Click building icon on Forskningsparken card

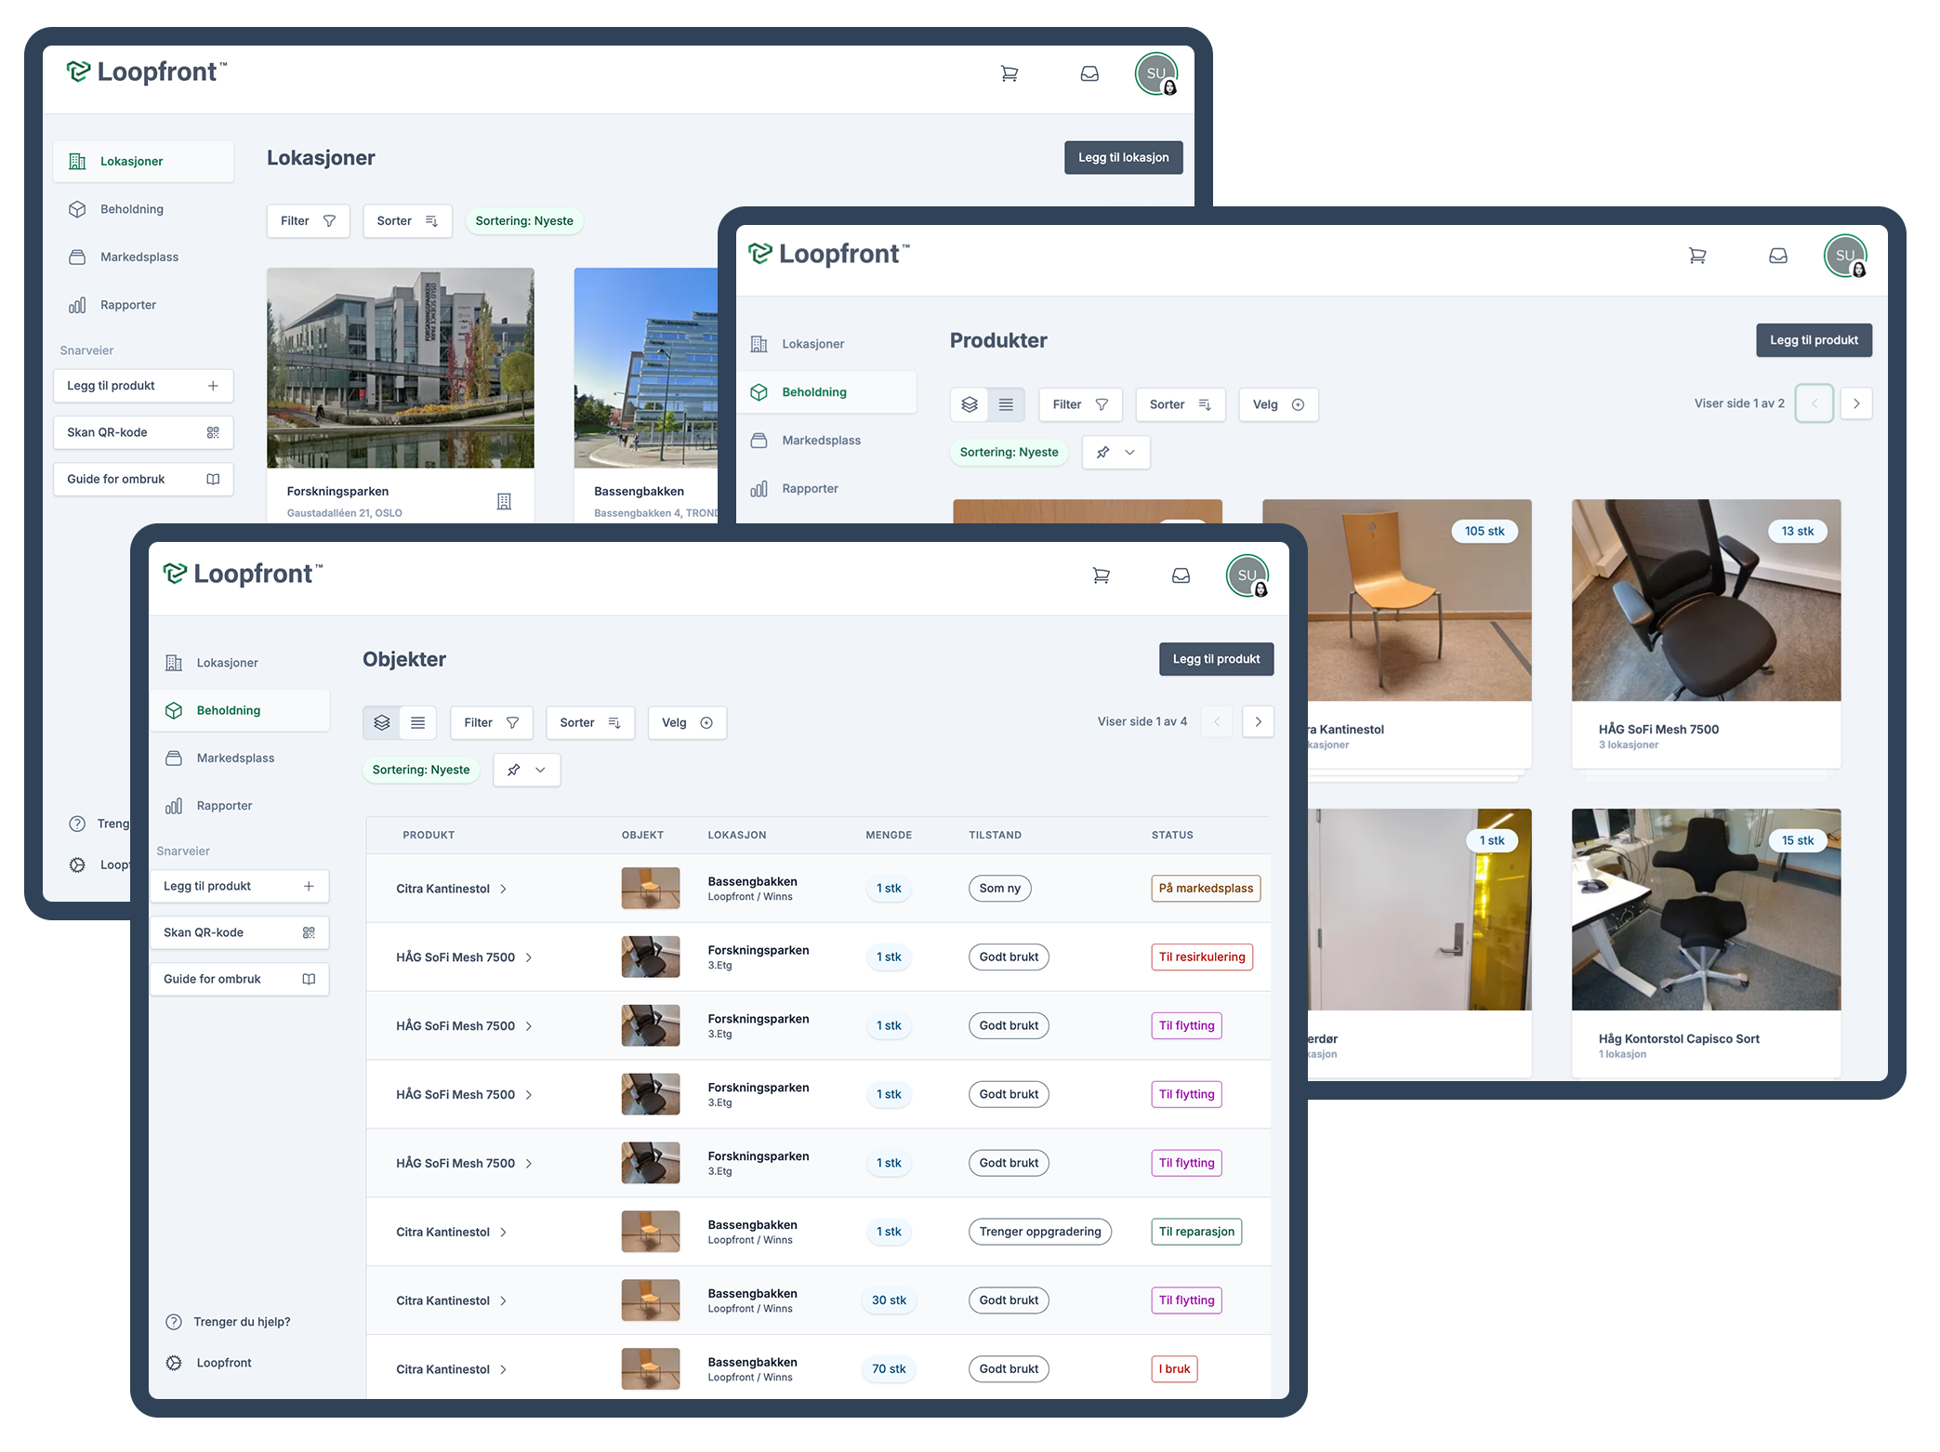coord(504,501)
